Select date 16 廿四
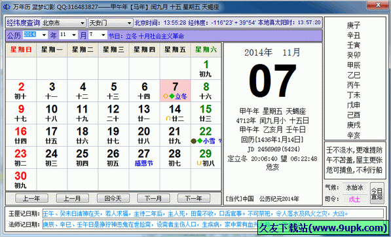This screenshot has width=391, height=237. [21, 136]
